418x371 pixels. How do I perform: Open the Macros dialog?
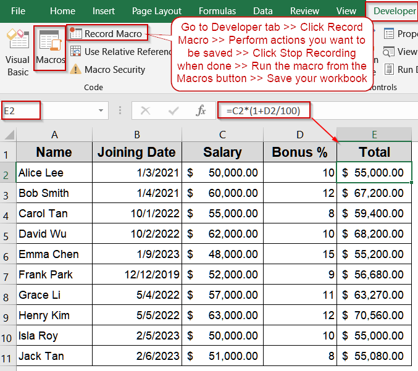(x=49, y=48)
